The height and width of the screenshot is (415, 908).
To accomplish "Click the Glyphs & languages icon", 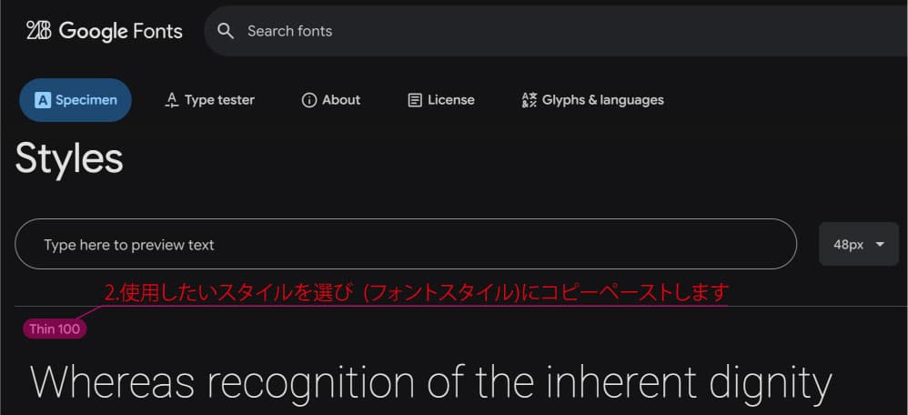I will (x=529, y=100).
